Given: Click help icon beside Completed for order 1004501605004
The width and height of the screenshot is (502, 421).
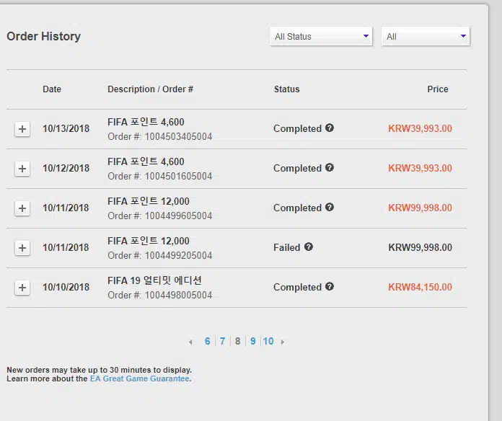Looking at the screenshot, I should [x=330, y=168].
